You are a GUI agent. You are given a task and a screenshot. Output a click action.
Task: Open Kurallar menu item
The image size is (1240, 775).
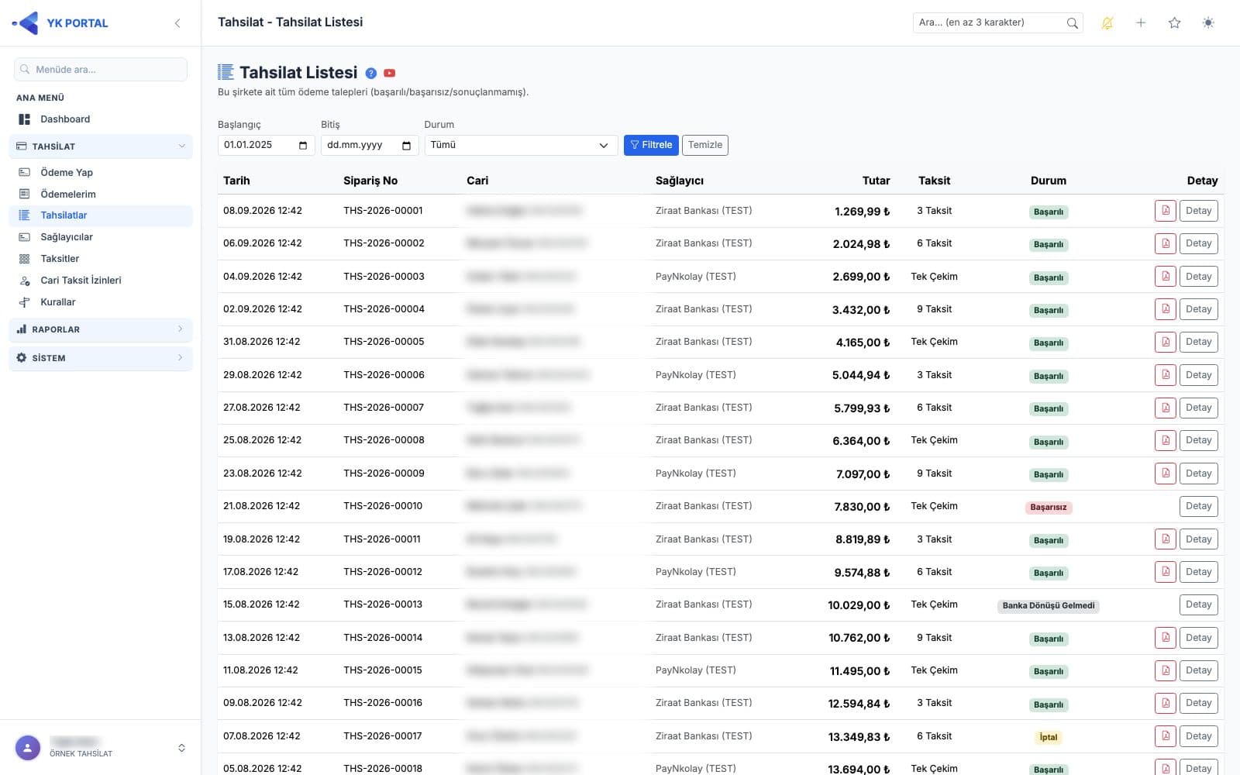point(101,302)
